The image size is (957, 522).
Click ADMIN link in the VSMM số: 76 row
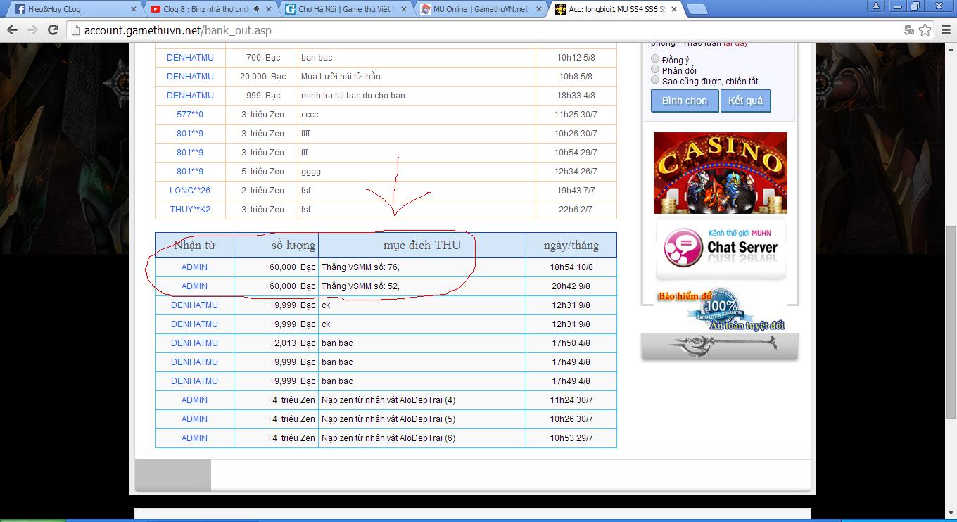tap(194, 267)
